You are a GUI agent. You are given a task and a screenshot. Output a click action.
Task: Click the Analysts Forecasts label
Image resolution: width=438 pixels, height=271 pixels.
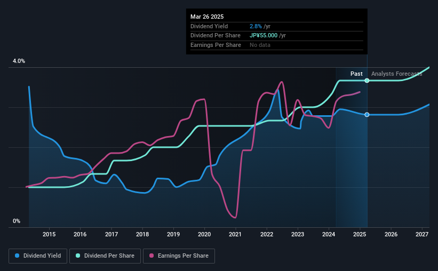point(397,74)
